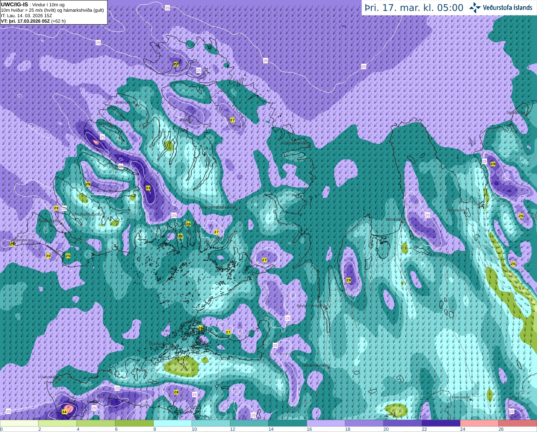Click the yellow 34 maximum gust marker
The width and height of the screenshot is (537, 432).
pos(64,412)
